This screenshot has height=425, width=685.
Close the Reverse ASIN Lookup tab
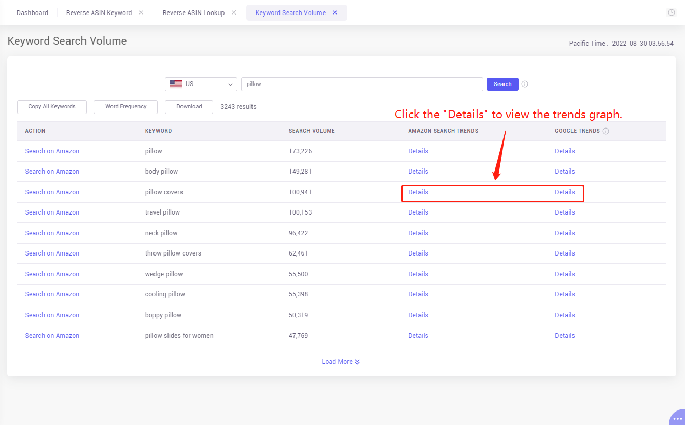point(234,12)
